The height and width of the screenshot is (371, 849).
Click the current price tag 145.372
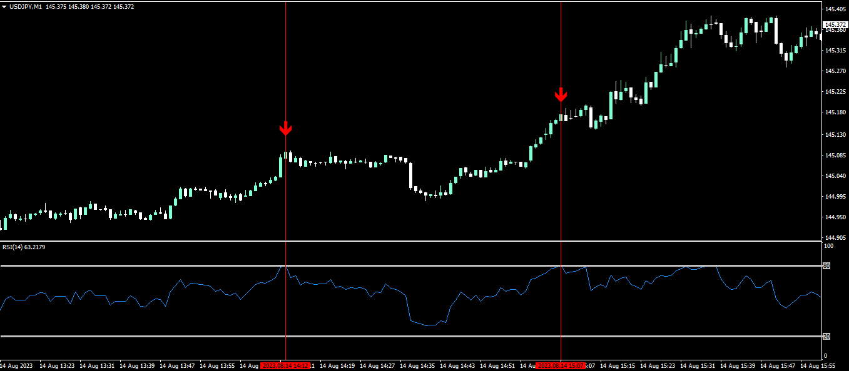click(x=836, y=24)
